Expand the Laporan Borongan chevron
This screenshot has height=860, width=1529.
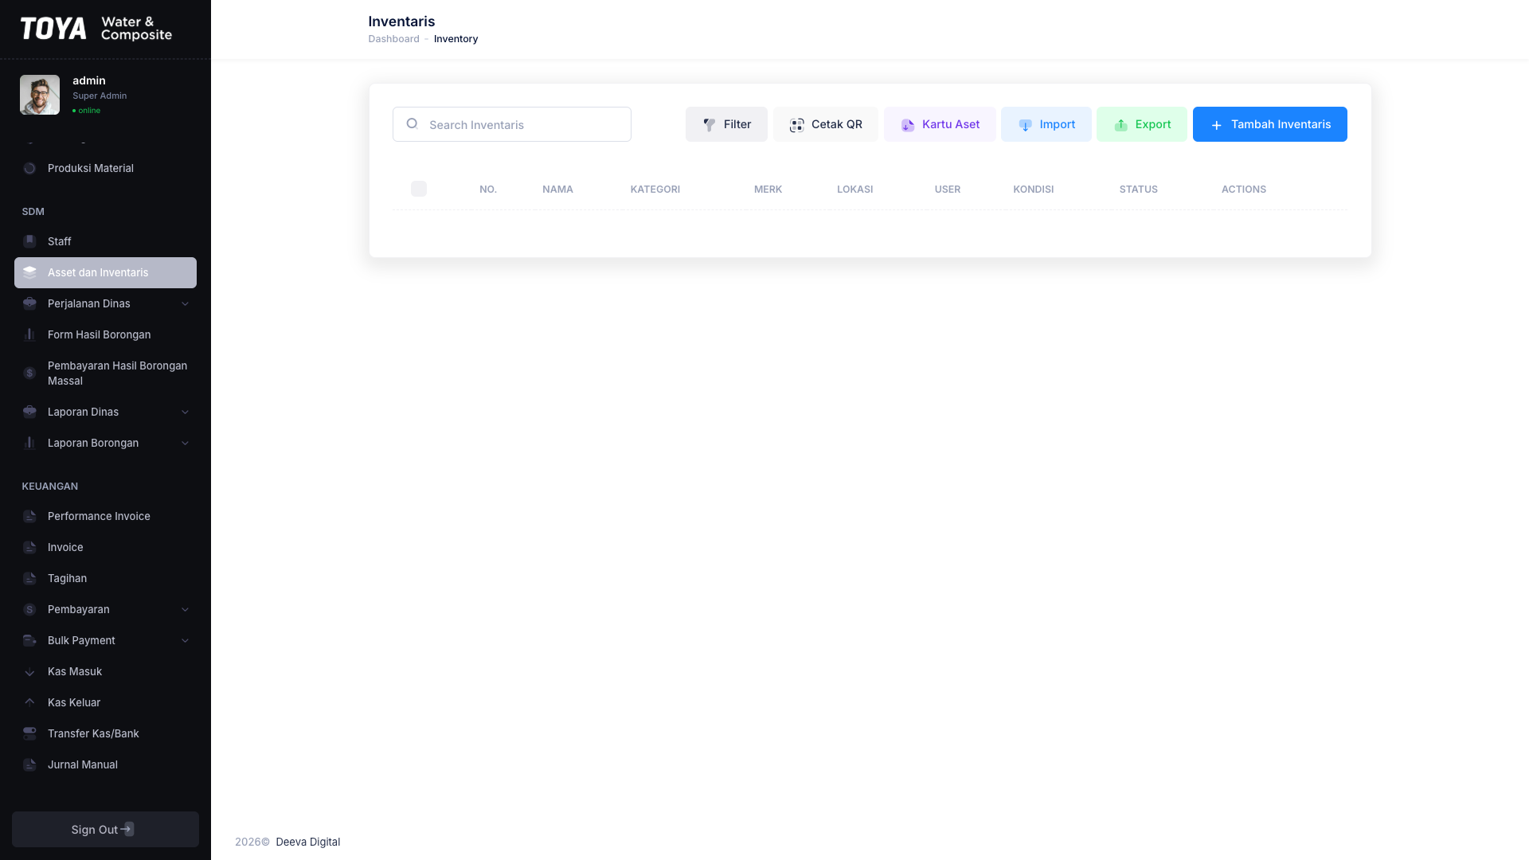coord(185,443)
